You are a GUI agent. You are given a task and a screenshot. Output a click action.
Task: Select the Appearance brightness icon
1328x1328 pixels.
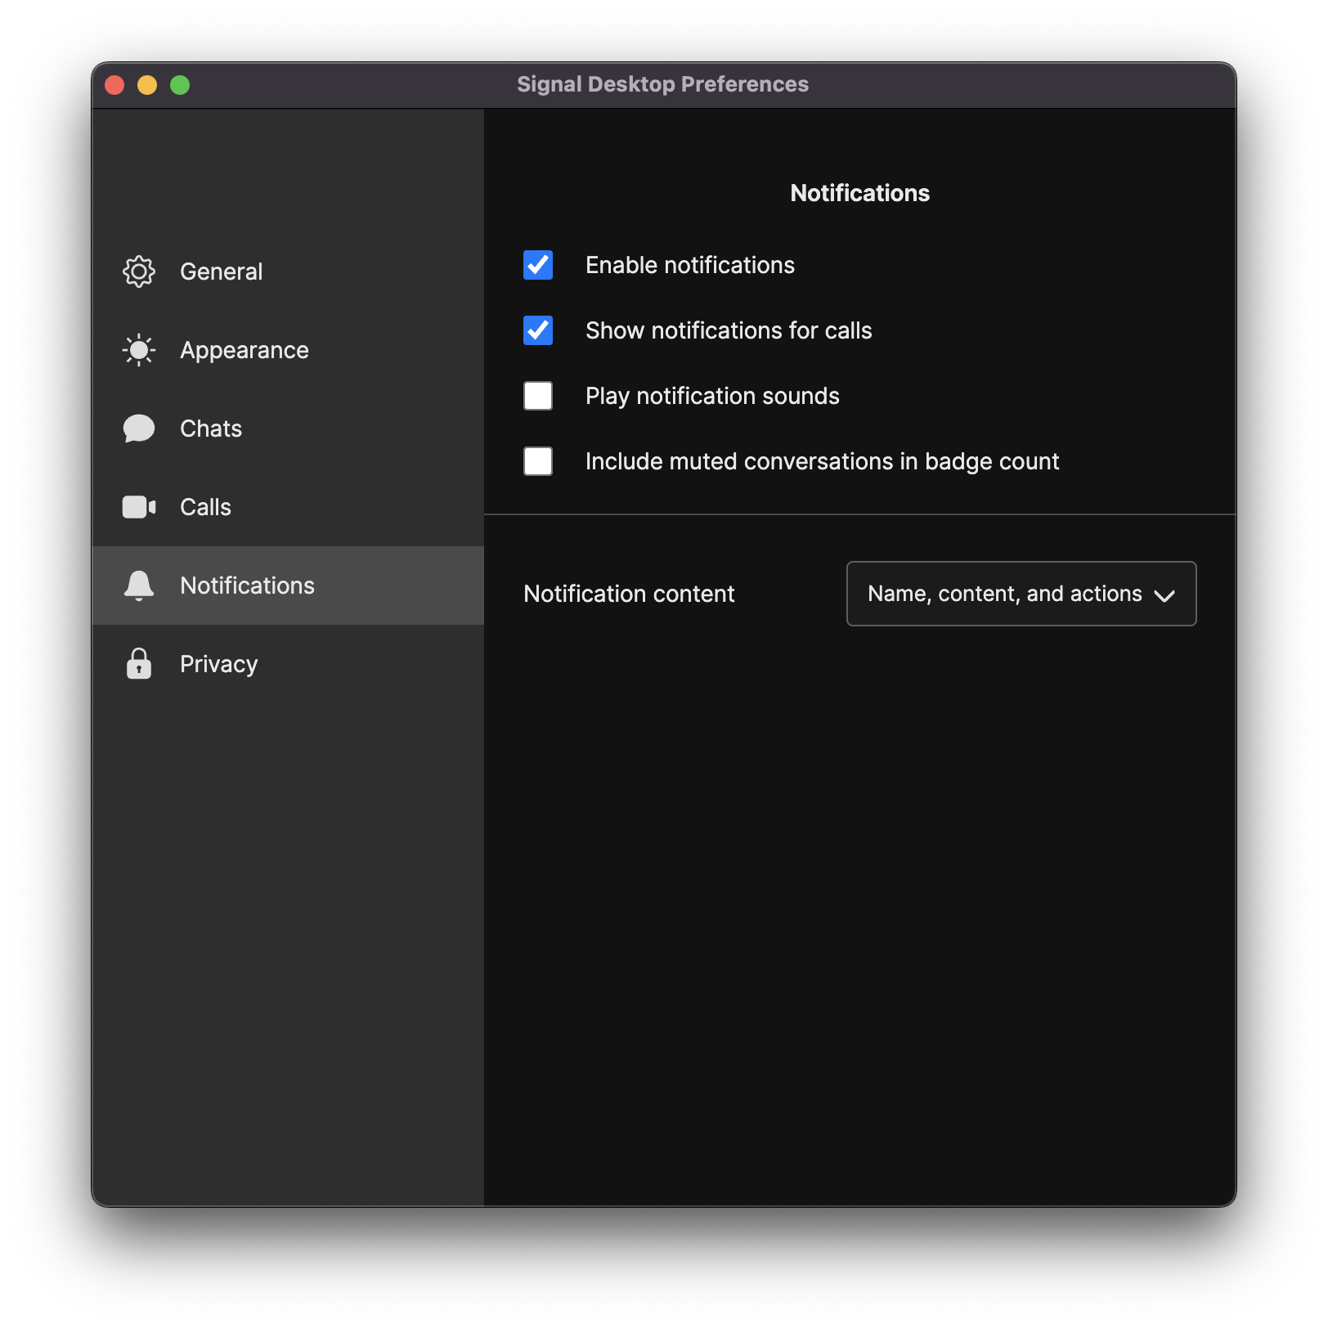tap(139, 349)
